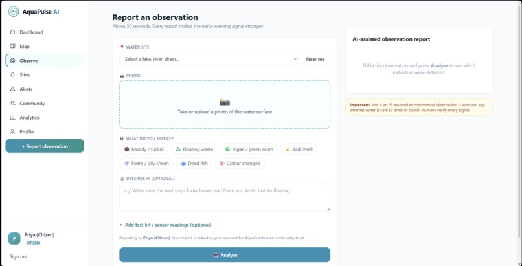Viewport: 522px width, 266px height.
Task: Expand Add test-kit / sensor readings section
Action: point(166,225)
